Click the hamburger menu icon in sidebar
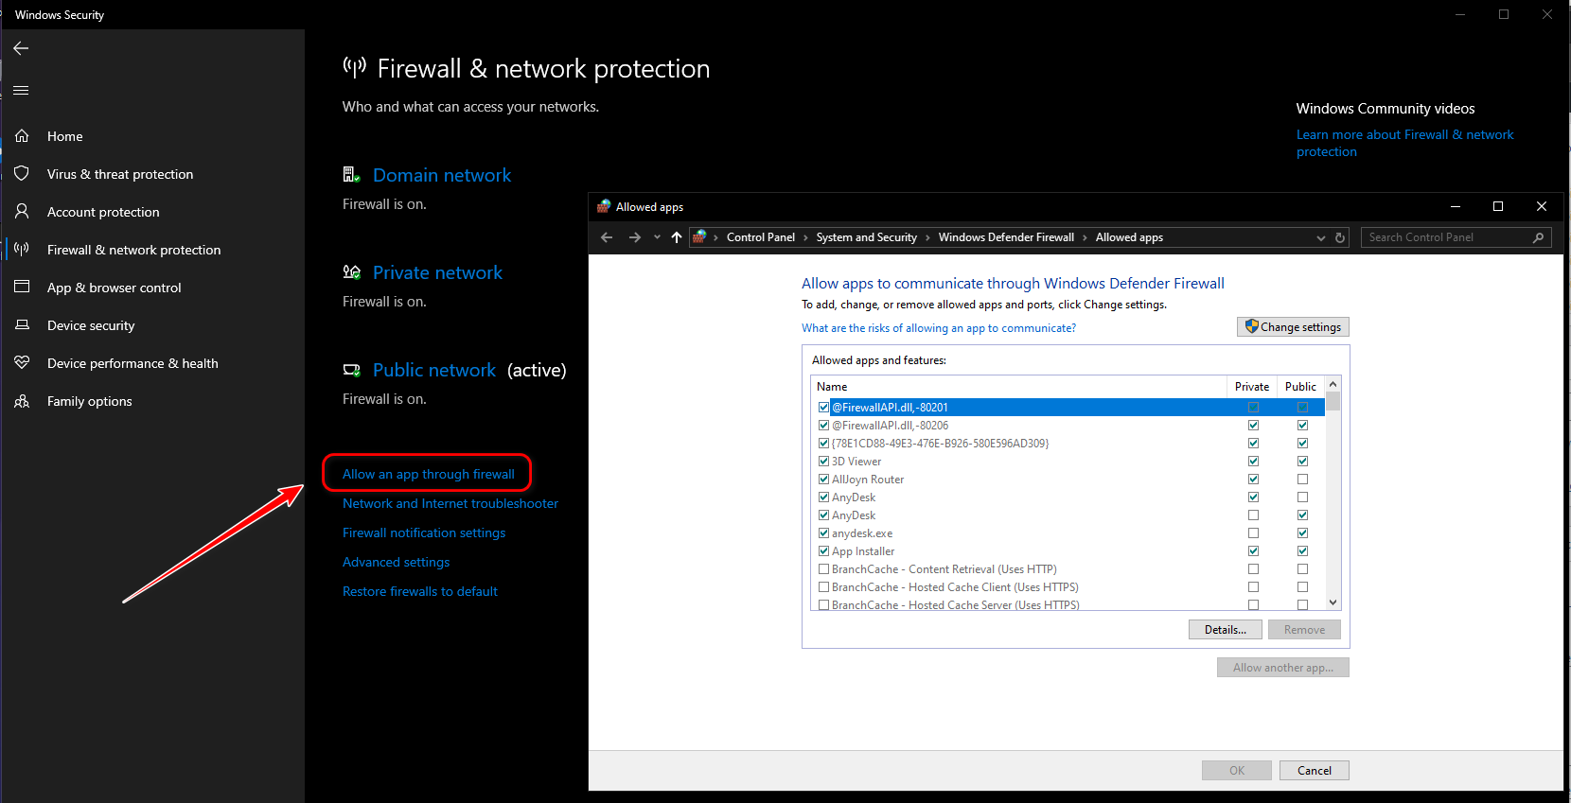This screenshot has height=803, width=1571. coord(21,91)
